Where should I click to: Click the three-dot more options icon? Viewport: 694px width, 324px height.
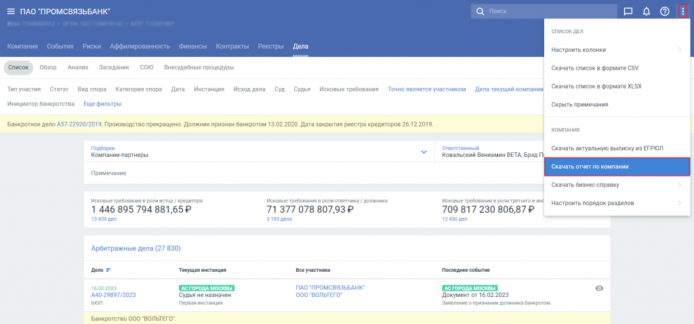[x=682, y=11]
